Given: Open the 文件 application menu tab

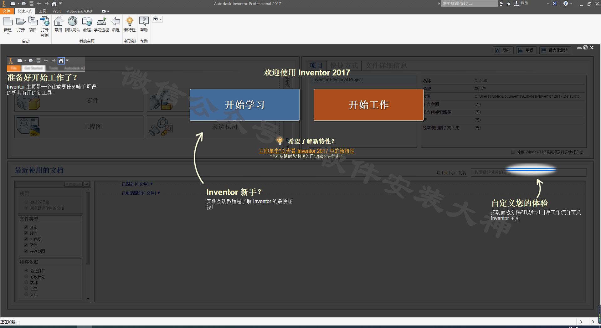Looking at the screenshot, I should pyautogui.click(x=7, y=11).
